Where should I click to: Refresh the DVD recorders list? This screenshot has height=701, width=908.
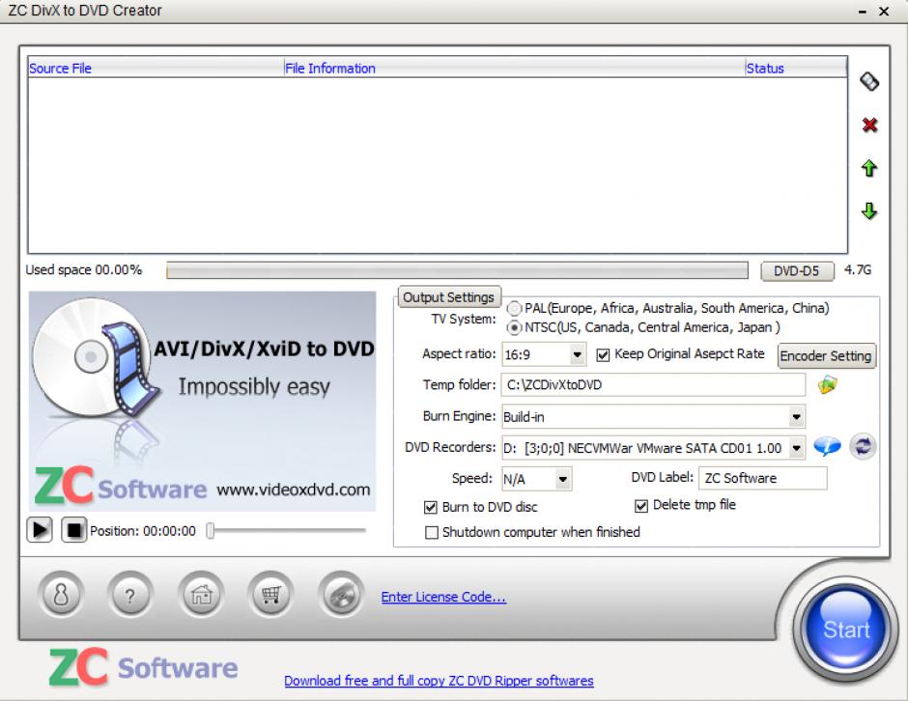pos(863,447)
